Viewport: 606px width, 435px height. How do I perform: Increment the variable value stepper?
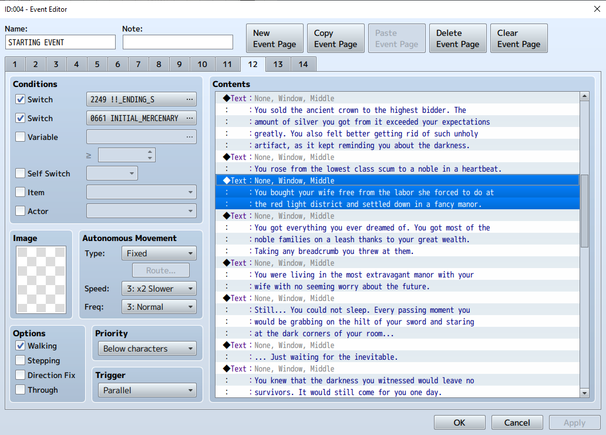pyautogui.click(x=150, y=152)
